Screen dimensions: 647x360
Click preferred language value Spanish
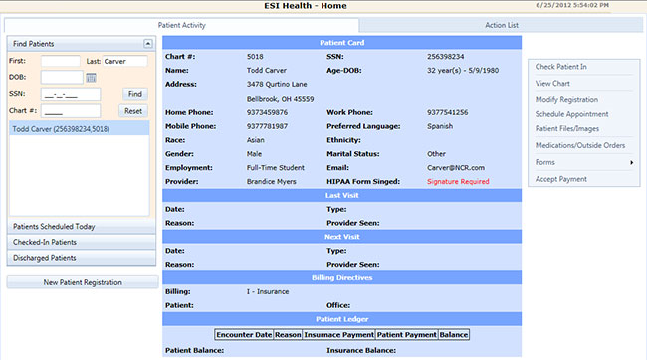click(439, 126)
